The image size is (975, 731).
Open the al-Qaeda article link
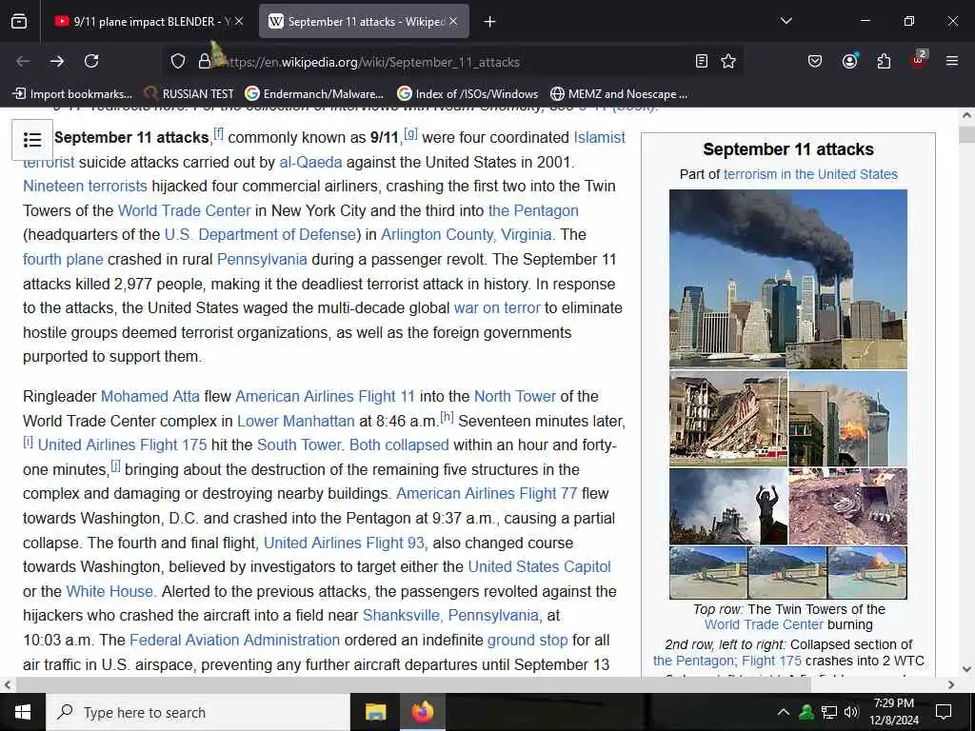(x=310, y=162)
